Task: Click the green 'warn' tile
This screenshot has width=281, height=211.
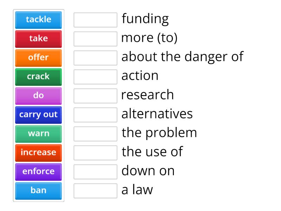Action: click(x=38, y=134)
